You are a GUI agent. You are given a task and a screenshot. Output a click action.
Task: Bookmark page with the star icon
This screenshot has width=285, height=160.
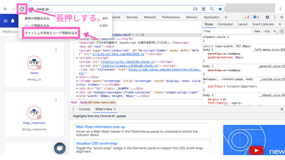[x=220, y=9]
